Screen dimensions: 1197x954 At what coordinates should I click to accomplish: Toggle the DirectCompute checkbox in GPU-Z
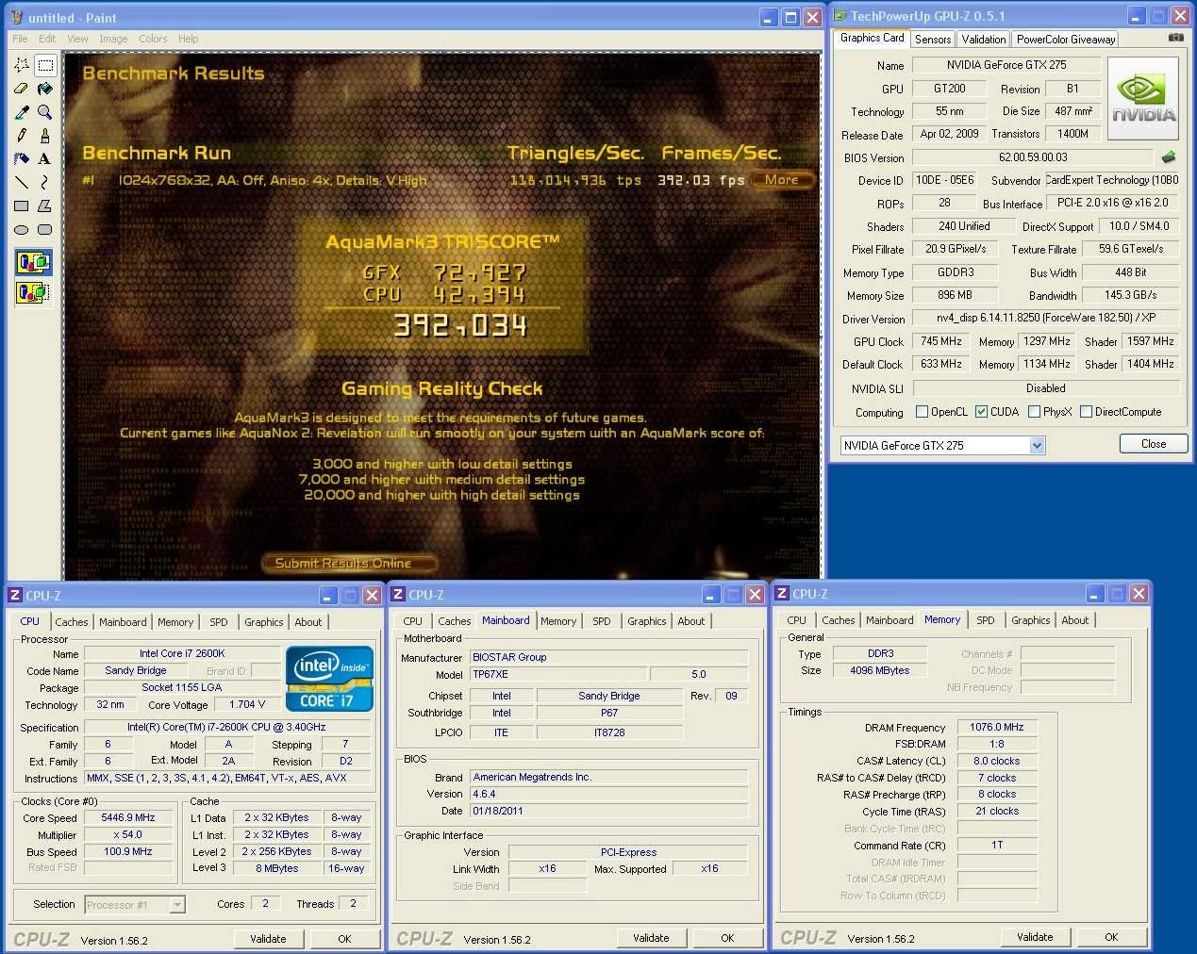pos(1087,412)
